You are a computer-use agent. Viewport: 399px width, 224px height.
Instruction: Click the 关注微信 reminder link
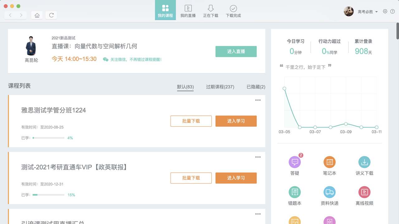coord(134,59)
